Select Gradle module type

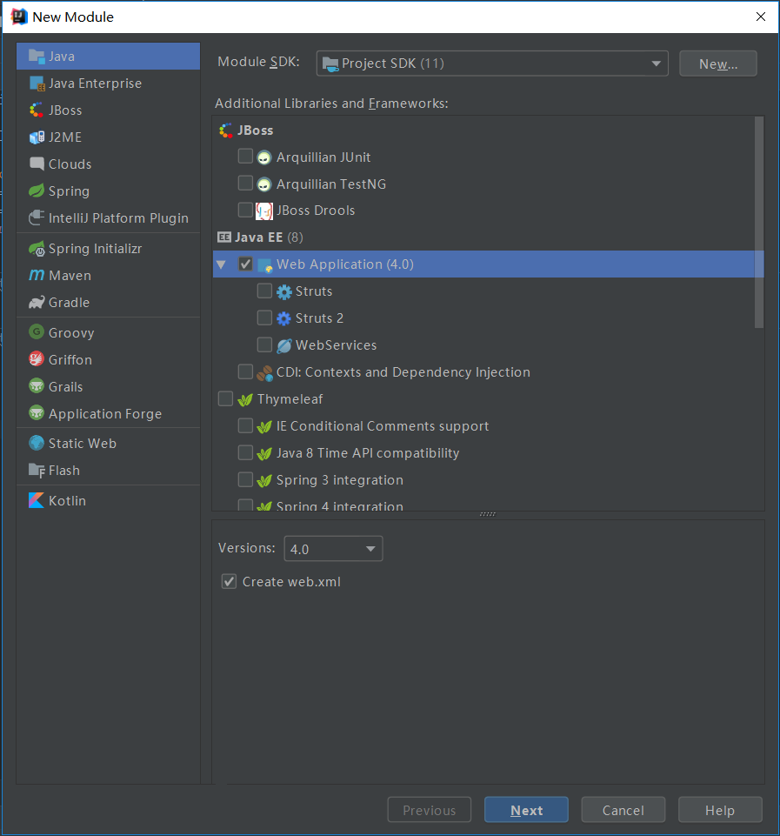[108, 303]
